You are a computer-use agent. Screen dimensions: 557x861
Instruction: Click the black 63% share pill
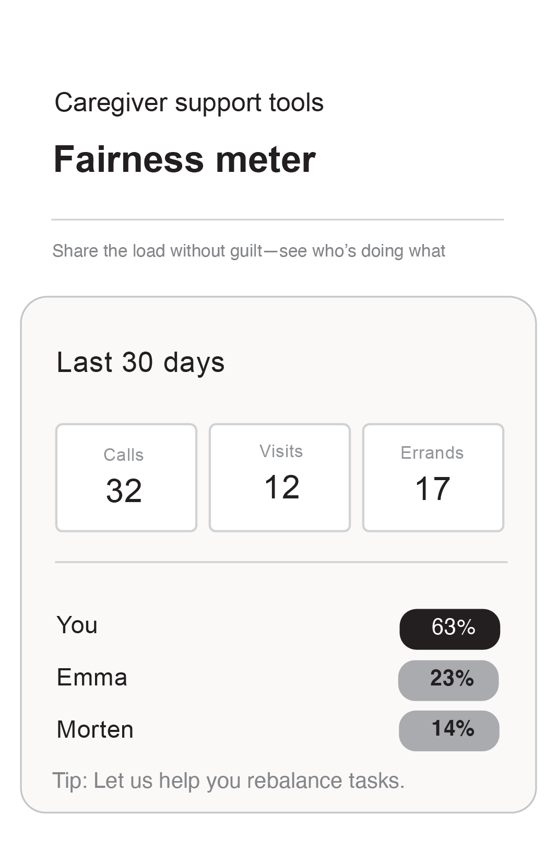(450, 629)
